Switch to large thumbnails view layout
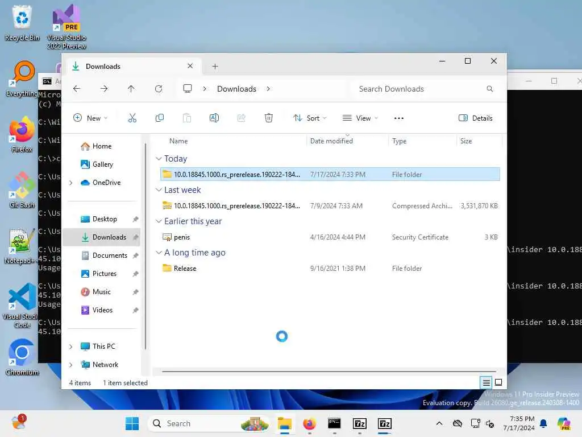The width and height of the screenshot is (582, 437). point(498,382)
